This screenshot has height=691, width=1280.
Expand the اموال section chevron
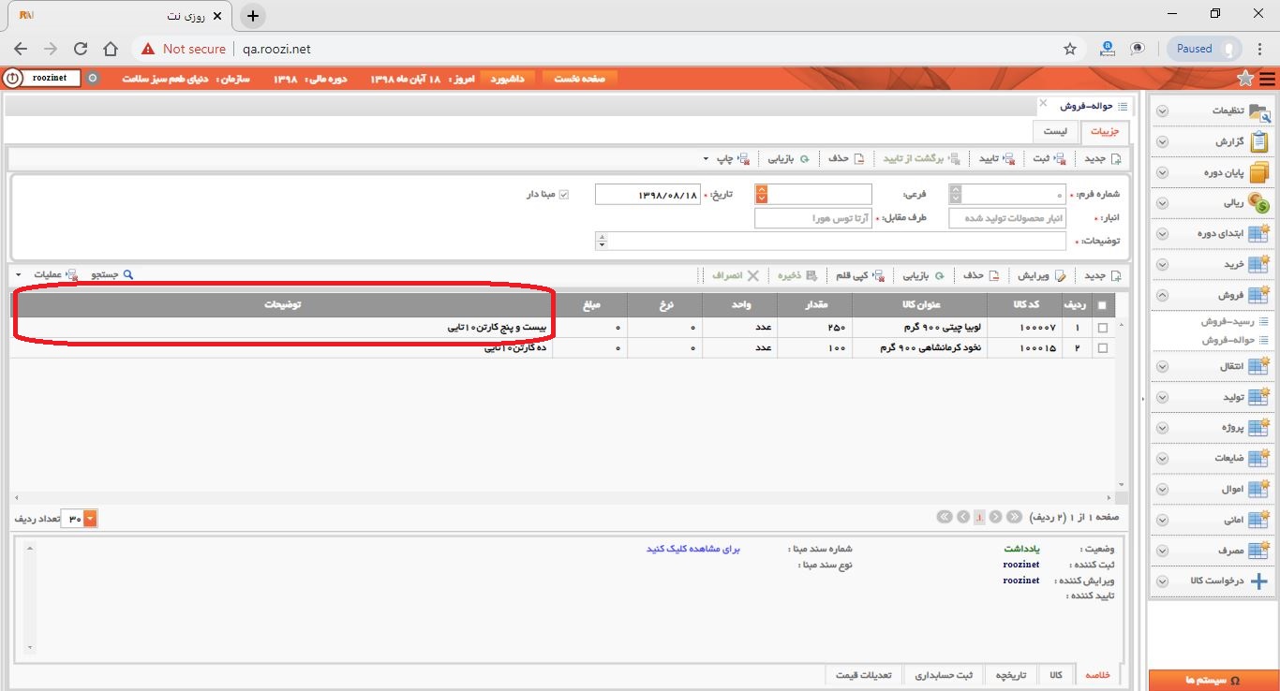point(1162,490)
